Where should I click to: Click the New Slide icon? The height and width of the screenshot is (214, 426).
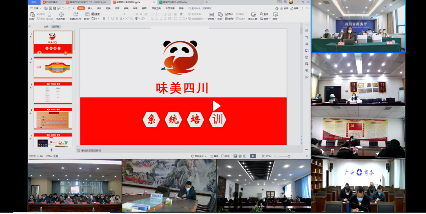pyautogui.click(x=76, y=14)
